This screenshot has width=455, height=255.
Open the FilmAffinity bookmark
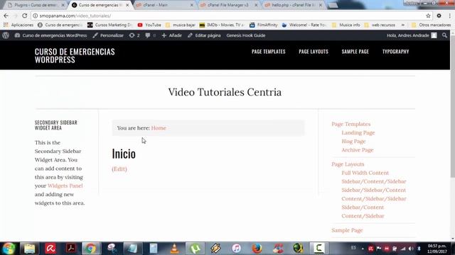[264, 25]
